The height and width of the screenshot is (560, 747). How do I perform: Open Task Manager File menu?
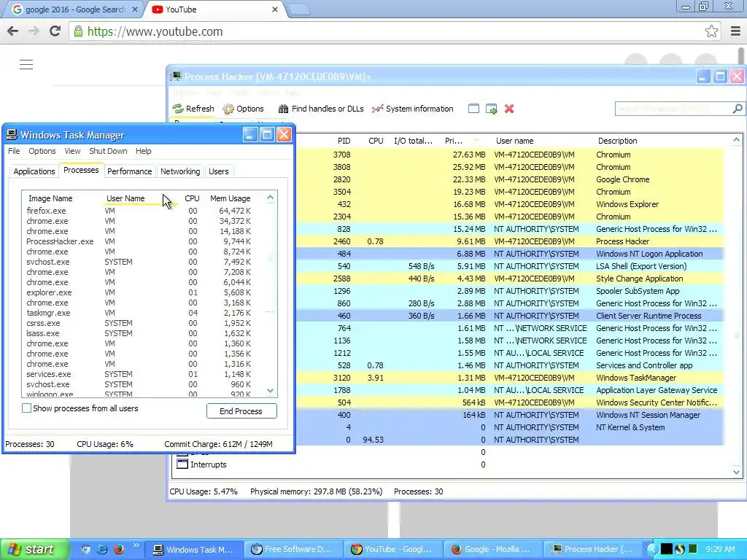pos(14,151)
